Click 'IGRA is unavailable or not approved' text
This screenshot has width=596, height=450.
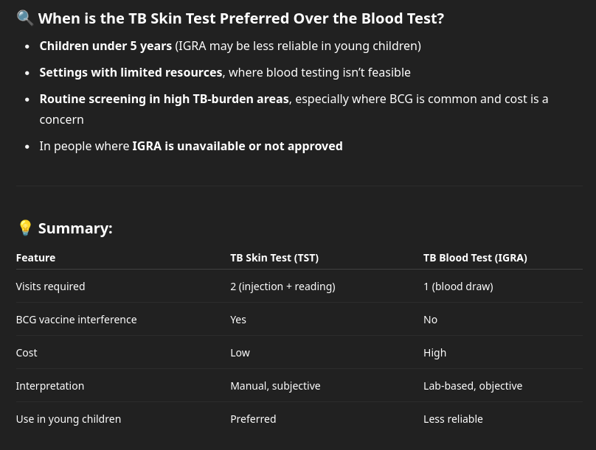tap(238, 146)
